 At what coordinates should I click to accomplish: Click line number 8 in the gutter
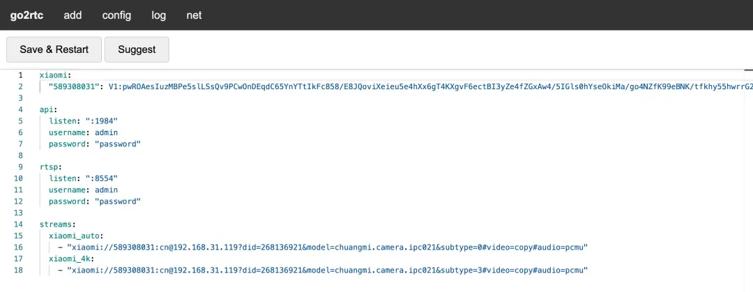coord(20,155)
